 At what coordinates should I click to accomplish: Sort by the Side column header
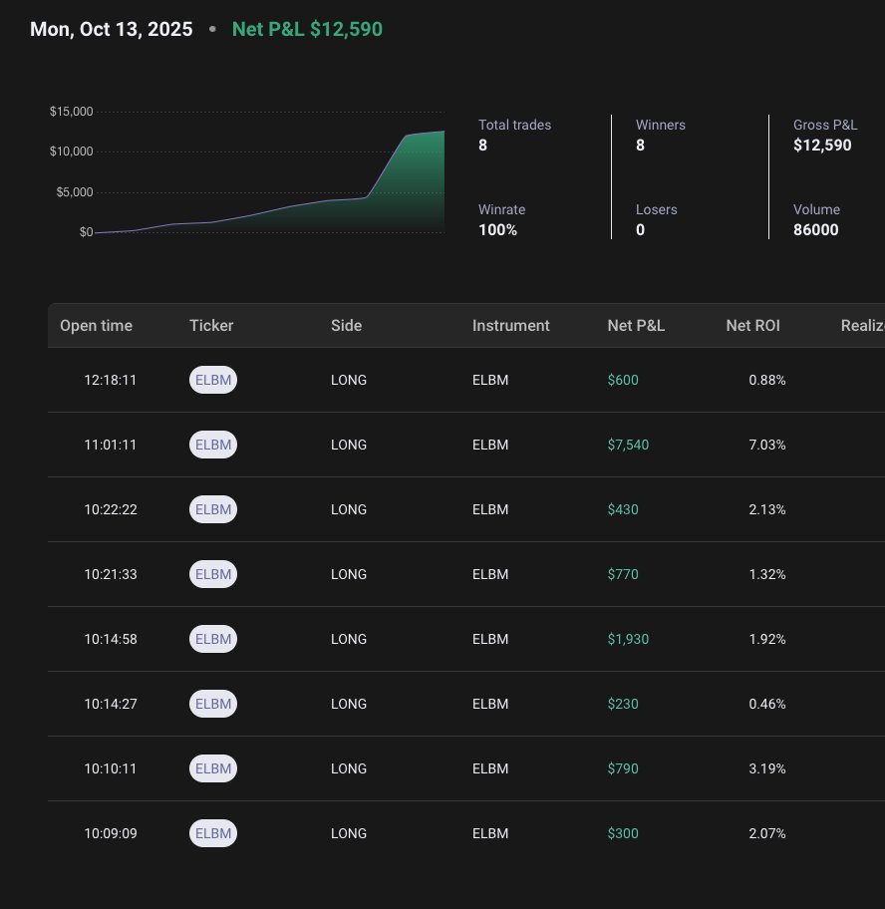(347, 326)
